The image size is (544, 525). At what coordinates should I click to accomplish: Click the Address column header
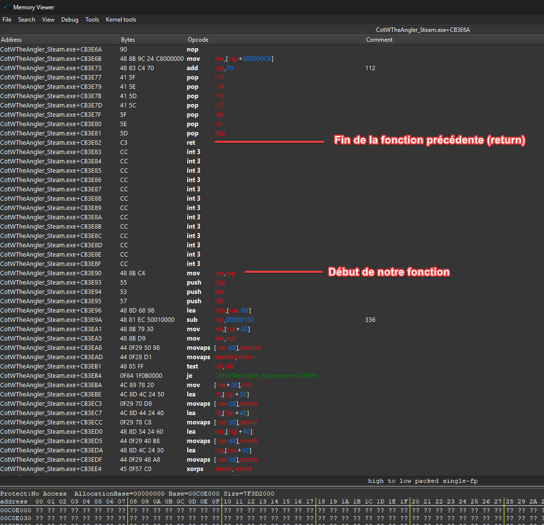(59, 40)
